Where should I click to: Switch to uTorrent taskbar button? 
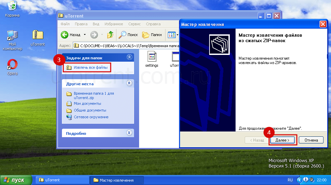click(62, 180)
